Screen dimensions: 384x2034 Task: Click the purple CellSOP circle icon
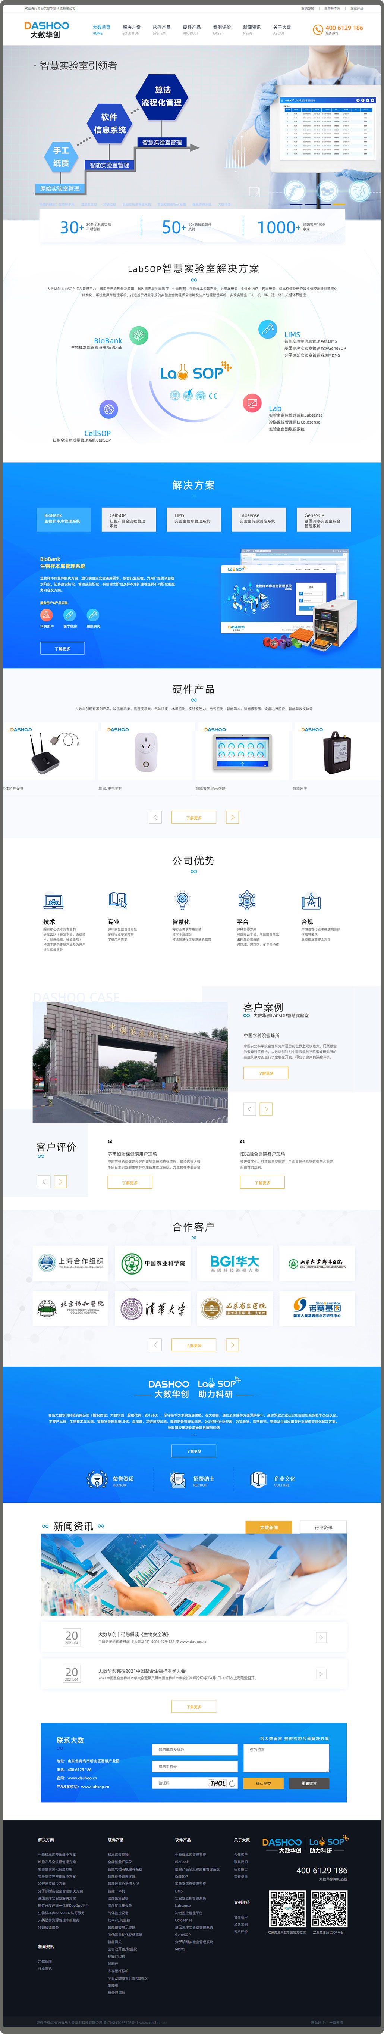(108, 409)
